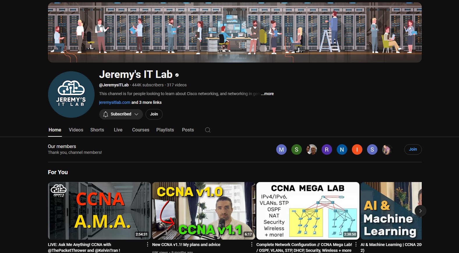Expand channel description with ...more
The image size is (459, 253).
(267, 94)
